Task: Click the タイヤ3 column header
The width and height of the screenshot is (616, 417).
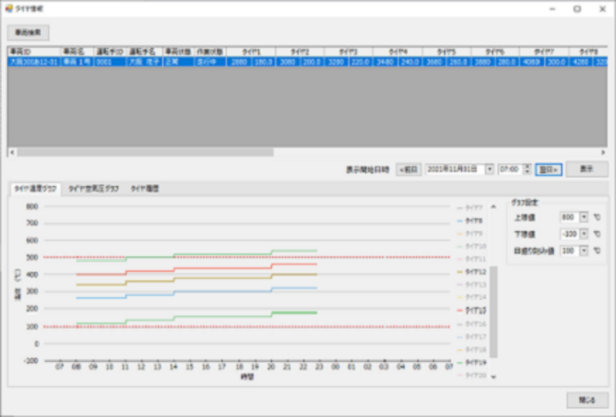Action: click(x=348, y=52)
